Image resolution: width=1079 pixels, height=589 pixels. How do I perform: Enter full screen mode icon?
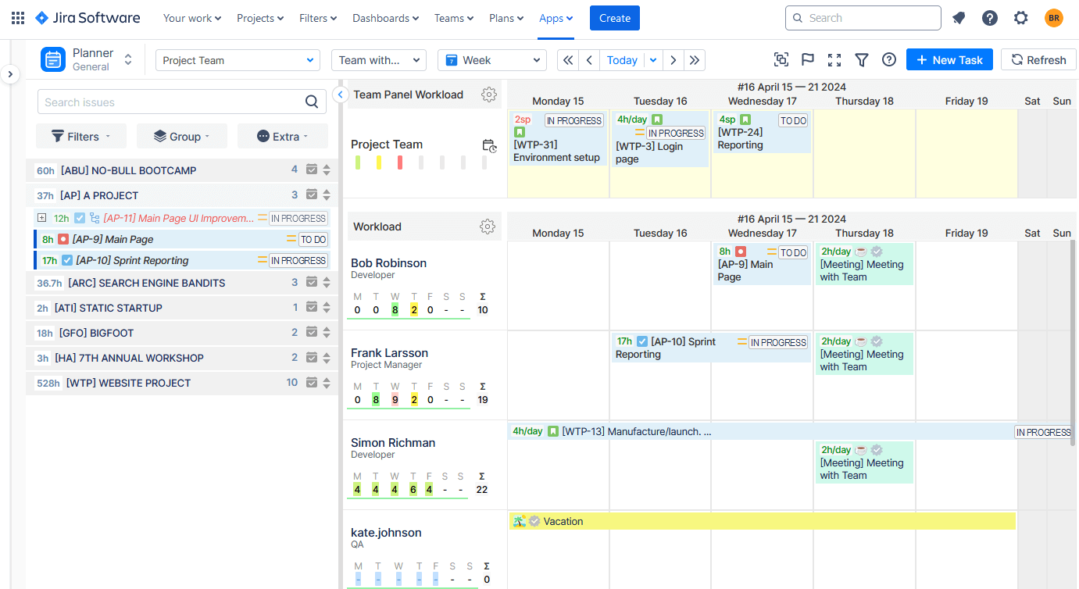[834, 60]
